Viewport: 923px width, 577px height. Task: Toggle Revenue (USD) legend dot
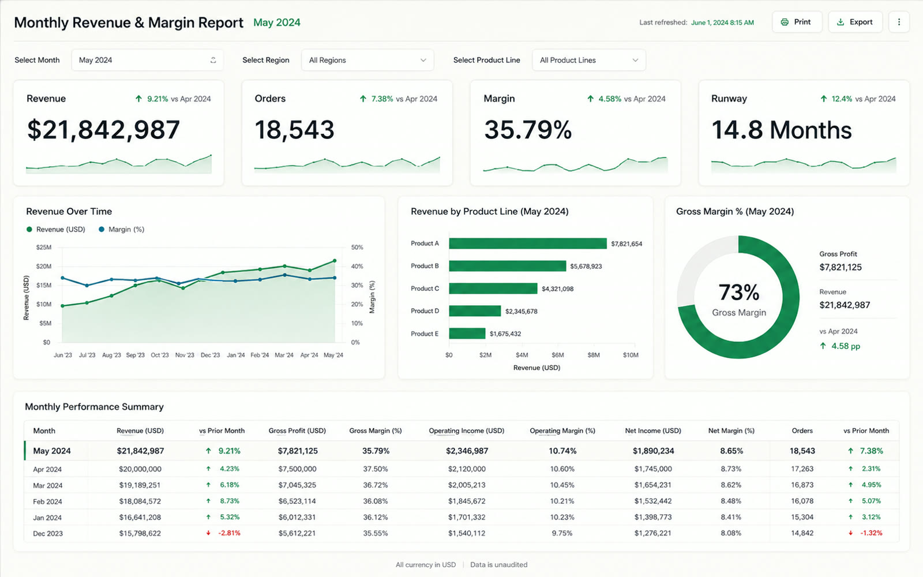tap(29, 229)
